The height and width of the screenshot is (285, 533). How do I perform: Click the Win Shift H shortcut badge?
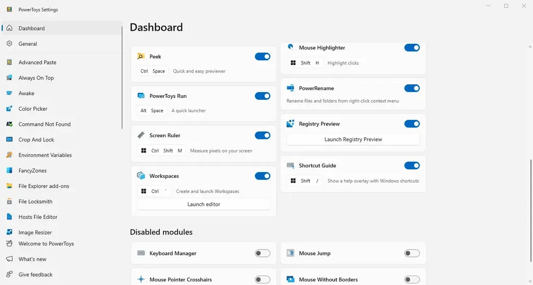pyautogui.click(x=305, y=63)
